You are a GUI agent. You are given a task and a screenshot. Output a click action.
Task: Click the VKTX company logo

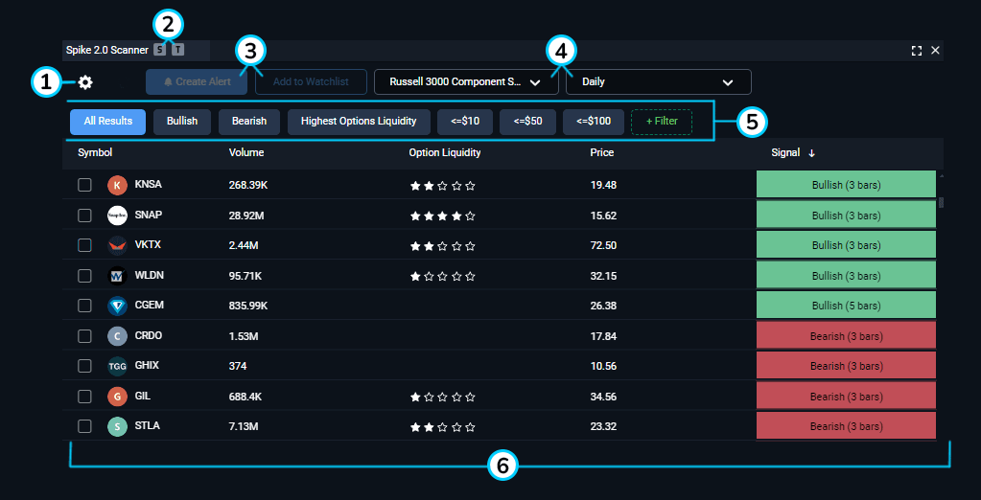click(x=117, y=245)
